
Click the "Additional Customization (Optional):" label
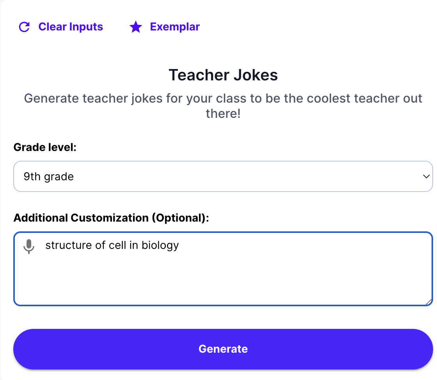coord(111,218)
